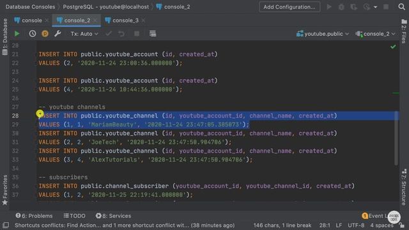Click the top toolbar Run triangle icon
This screenshot has height=230, width=409.
pyautogui.click(x=329, y=7)
